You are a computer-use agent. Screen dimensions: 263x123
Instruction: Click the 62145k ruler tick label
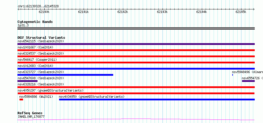click(x=241, y=12)
